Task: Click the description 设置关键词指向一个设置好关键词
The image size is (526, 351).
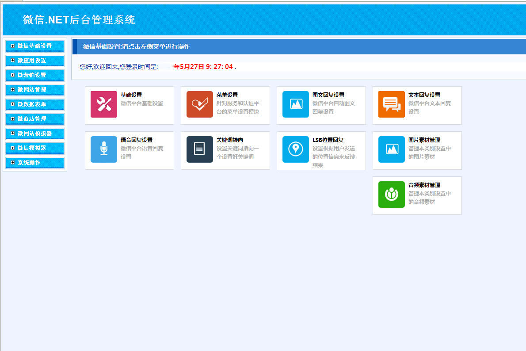Action: (238, 153)
